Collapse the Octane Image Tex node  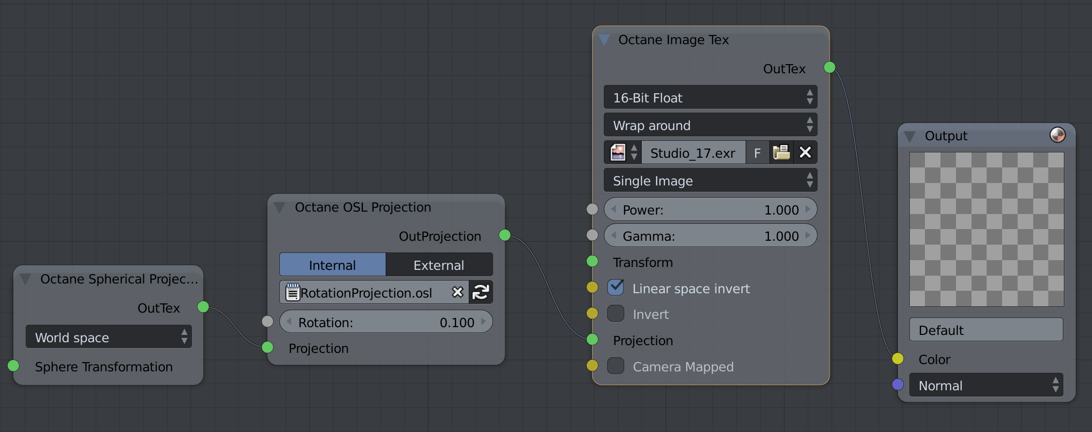coord(605,40)
